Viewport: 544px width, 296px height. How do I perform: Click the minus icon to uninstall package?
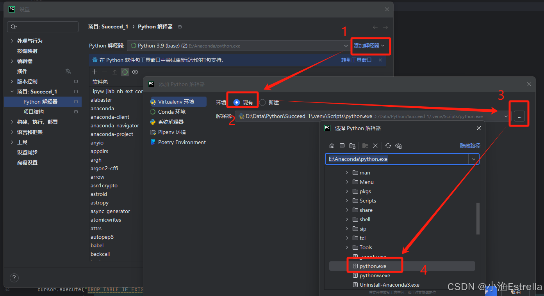[104, 72]
